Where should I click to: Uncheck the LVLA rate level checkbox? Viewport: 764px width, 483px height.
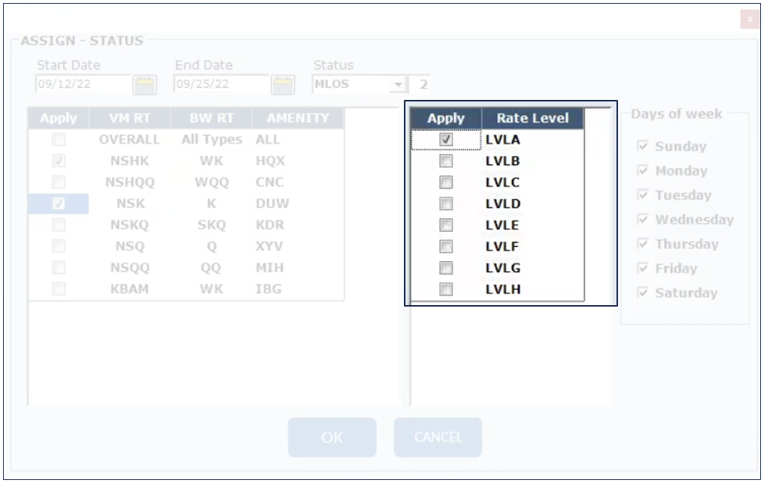[446, 139]
